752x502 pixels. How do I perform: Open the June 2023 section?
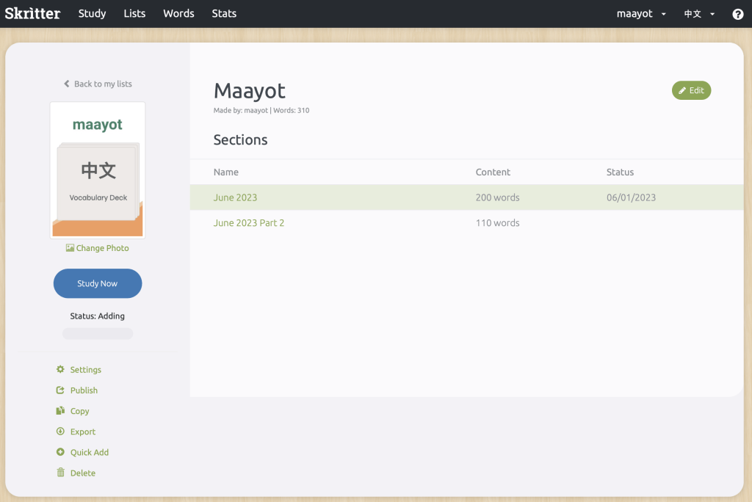tap(235, 197)
